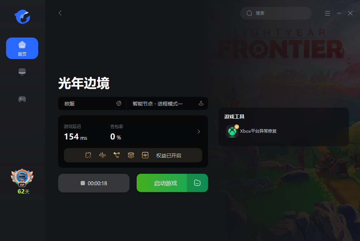Viewport: 360px width, 241px height.
Task: Click the 启动游戏 launch game button
Action: pyautogui.click(x=162, y=183)
